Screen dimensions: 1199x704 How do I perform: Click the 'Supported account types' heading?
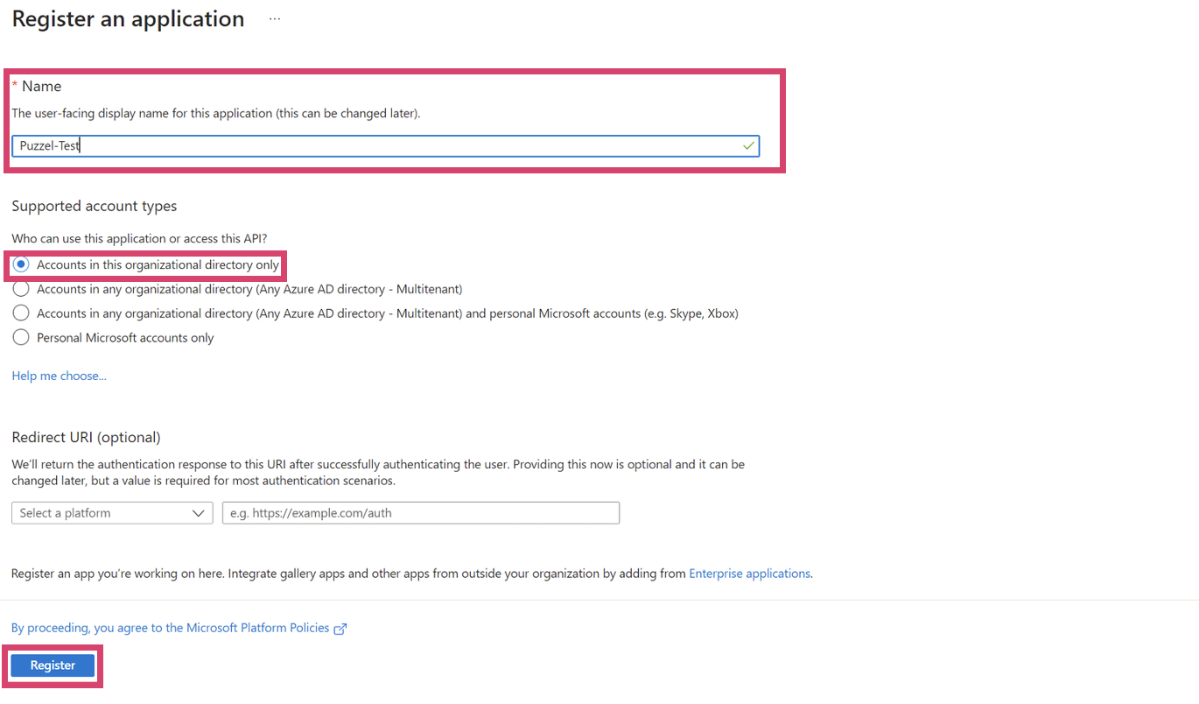(95, 206)
